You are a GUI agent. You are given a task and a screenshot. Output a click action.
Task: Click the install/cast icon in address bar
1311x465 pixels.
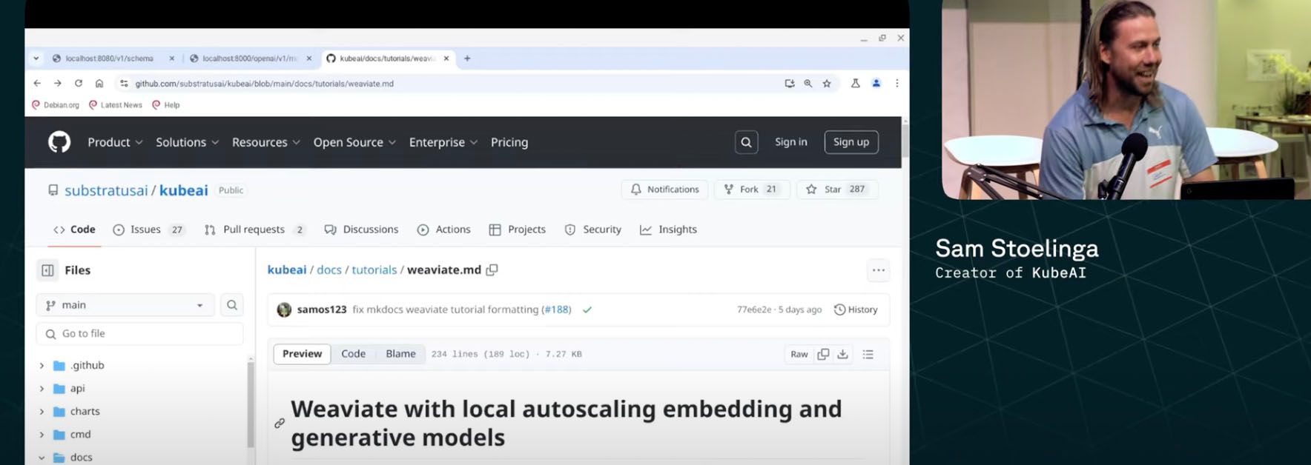(790, 84)
